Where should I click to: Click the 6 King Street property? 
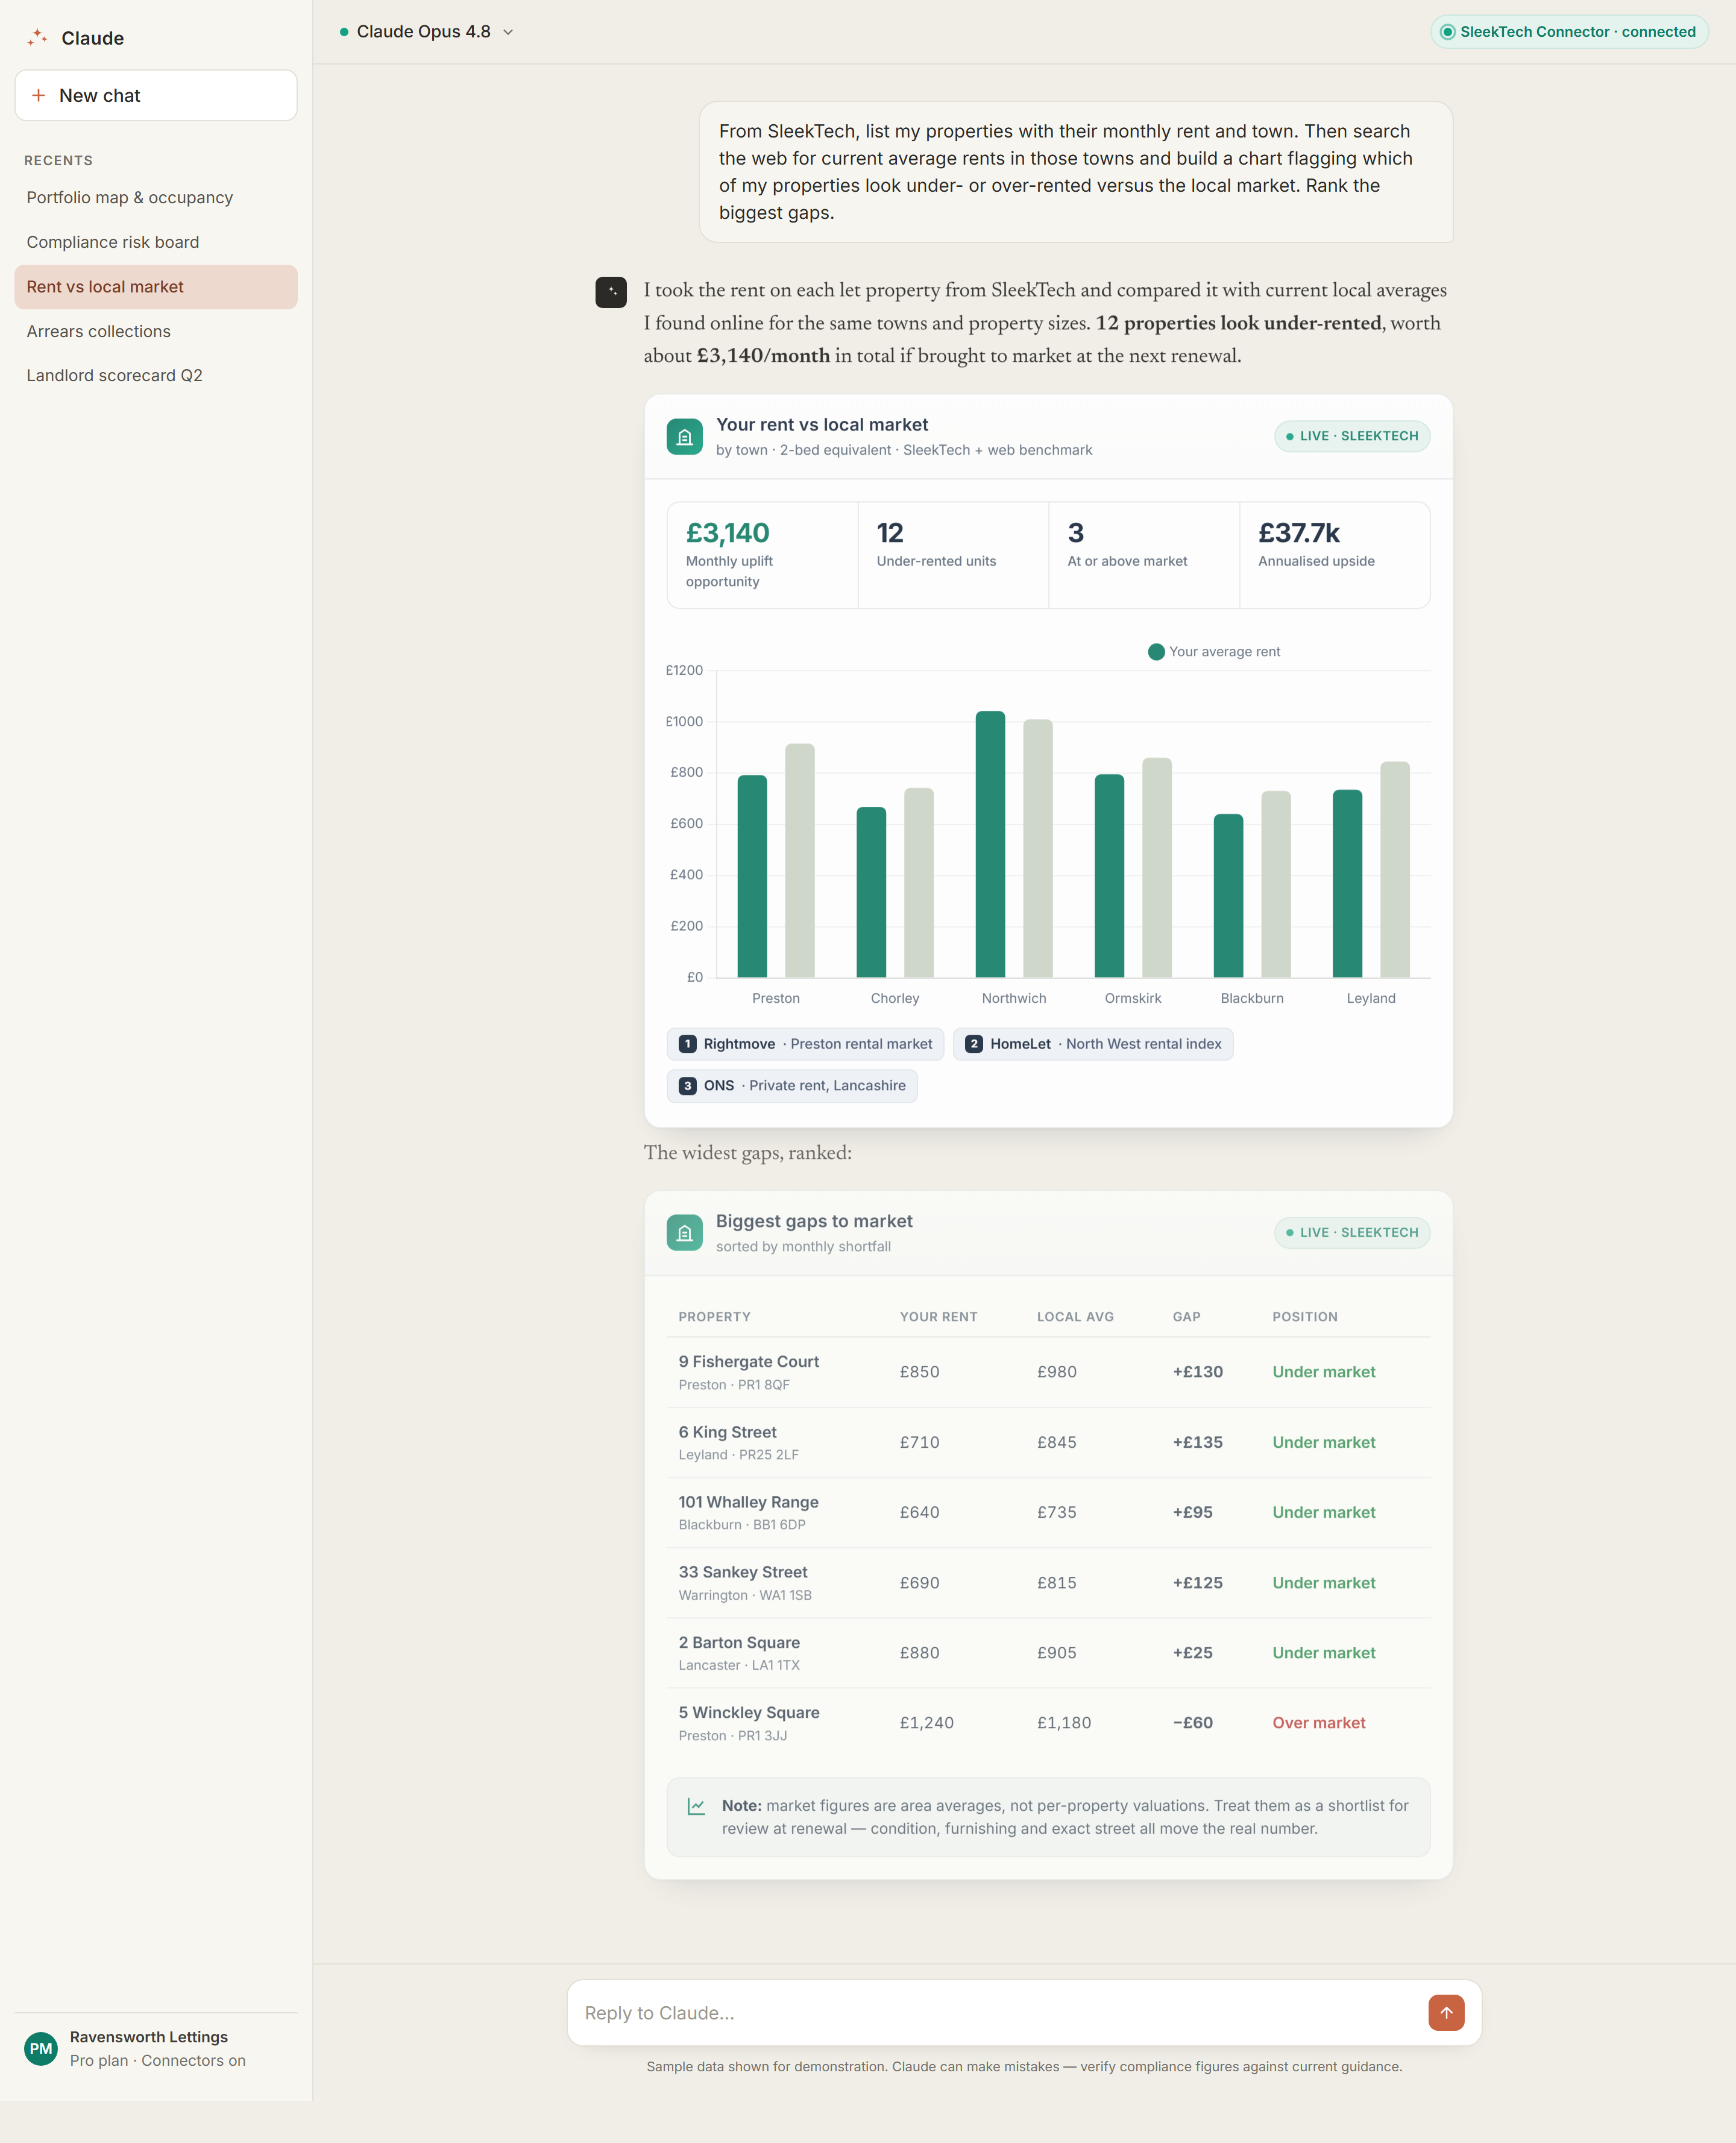tap(727, 1431)
